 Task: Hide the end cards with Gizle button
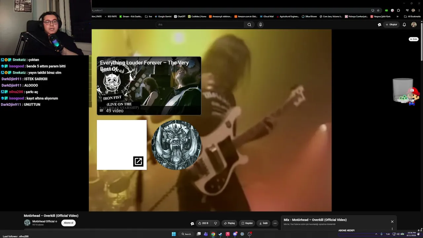(x=414, y=39)
